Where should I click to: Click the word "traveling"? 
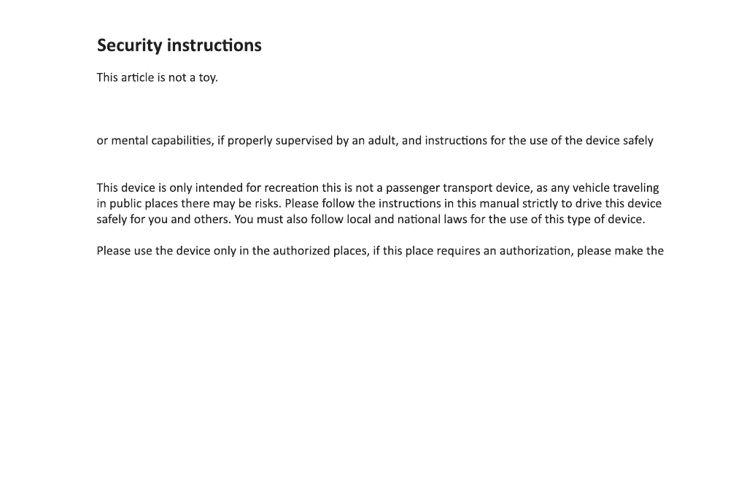636,187
